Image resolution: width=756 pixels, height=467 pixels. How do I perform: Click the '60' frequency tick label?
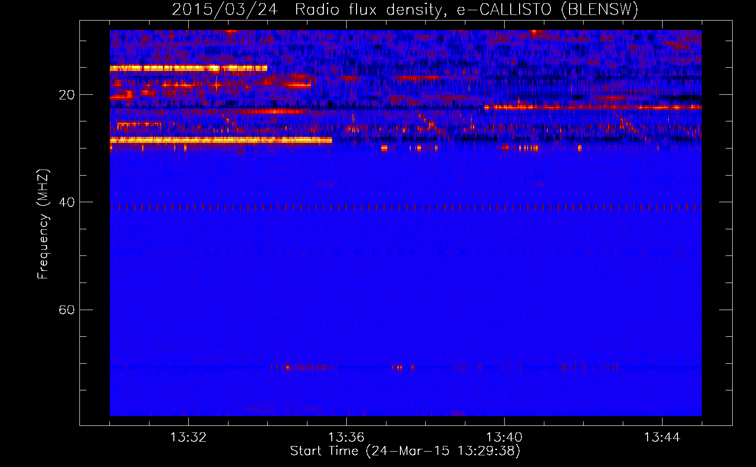[66, 310]
